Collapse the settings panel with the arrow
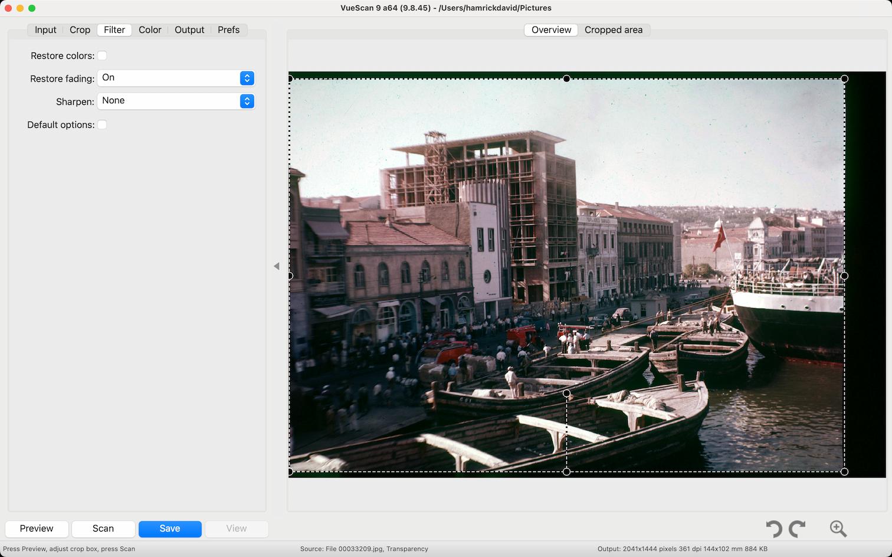The image size is (892, 557). pyautogui.click(x=276, y=266)
